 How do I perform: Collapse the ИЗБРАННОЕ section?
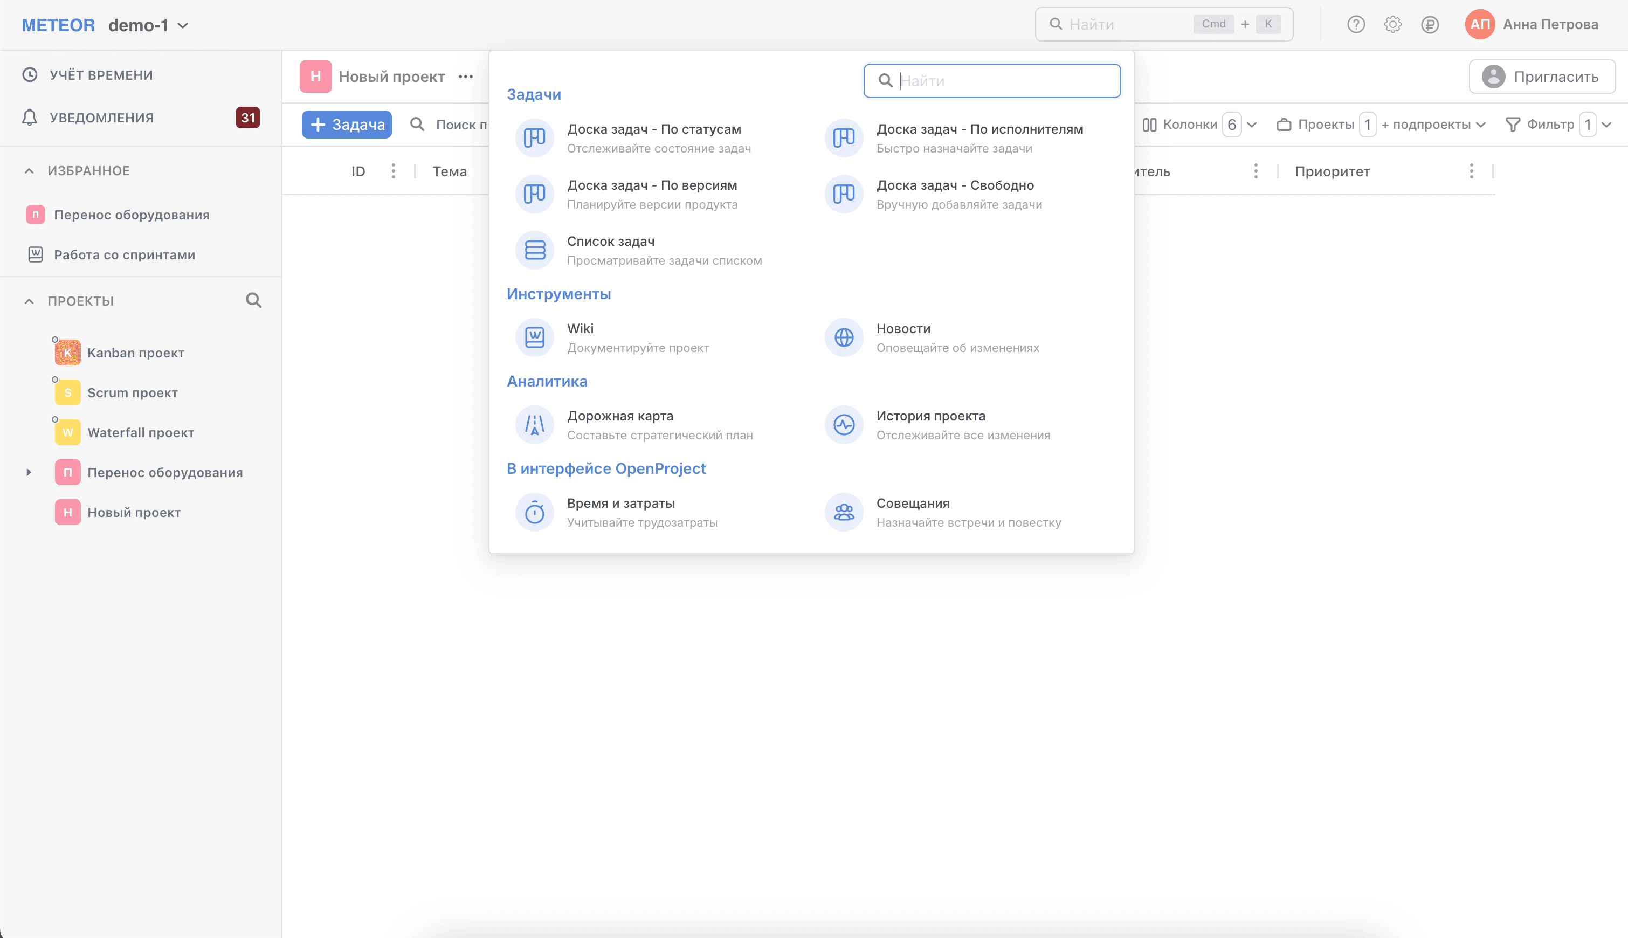pyautogui.click(x=29, y=171)
